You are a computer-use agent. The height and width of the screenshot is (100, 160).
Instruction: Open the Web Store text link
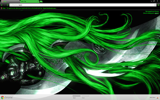pyautogui.click(x=152, y=97)
